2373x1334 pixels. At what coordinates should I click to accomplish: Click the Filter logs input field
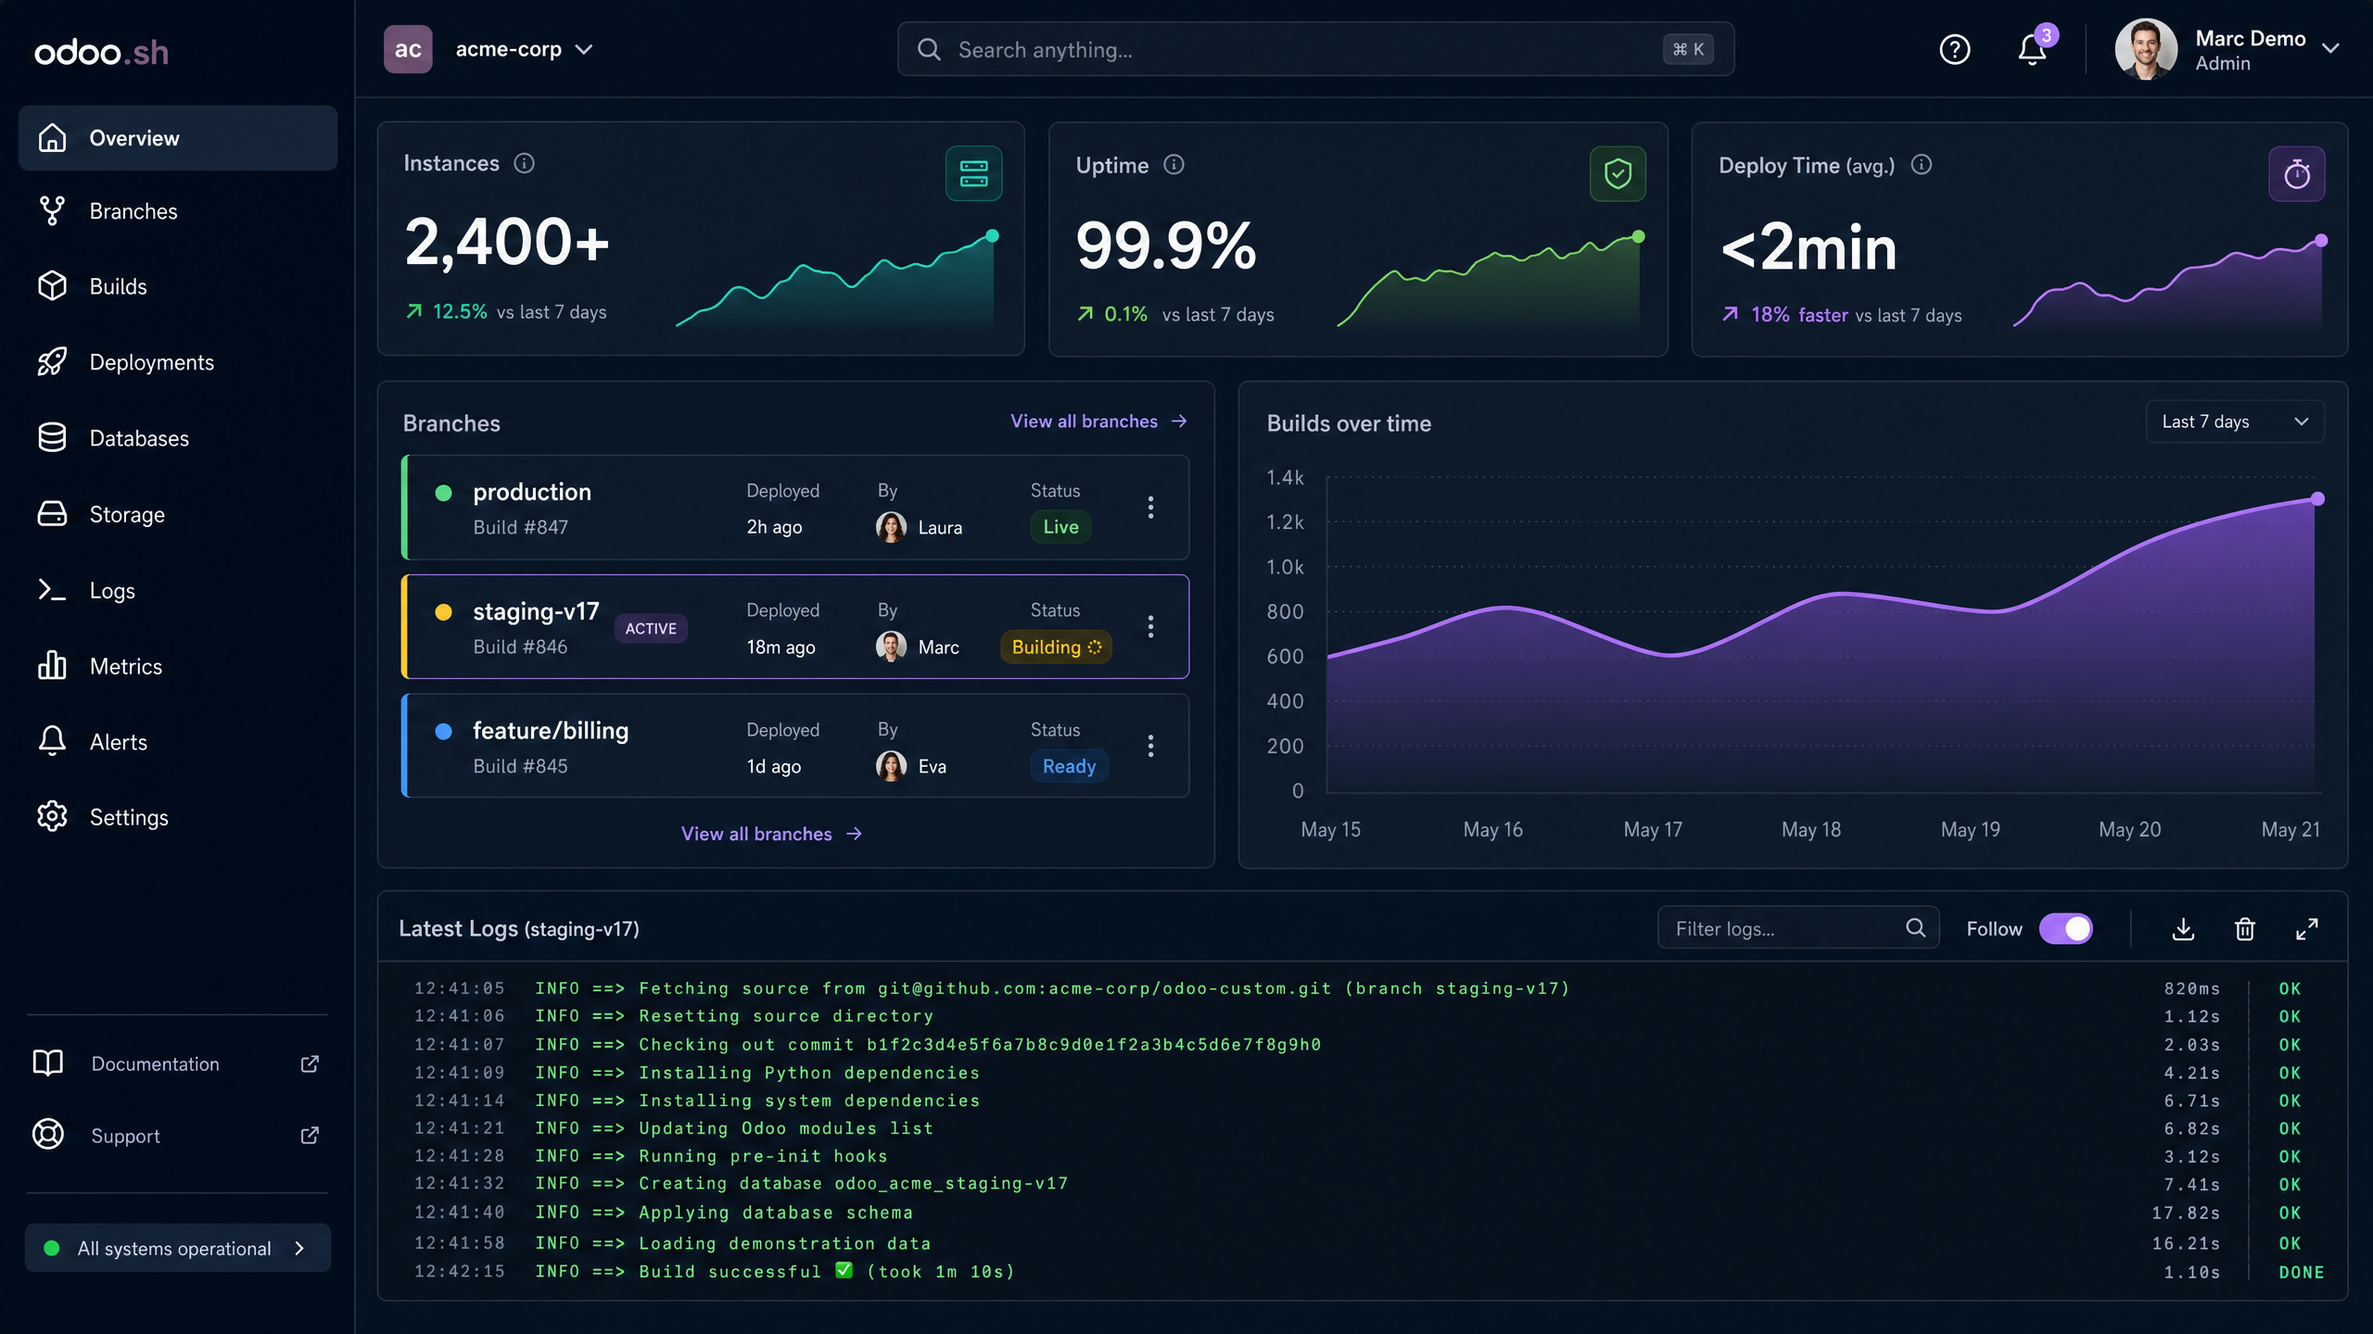coord(1797,927)
